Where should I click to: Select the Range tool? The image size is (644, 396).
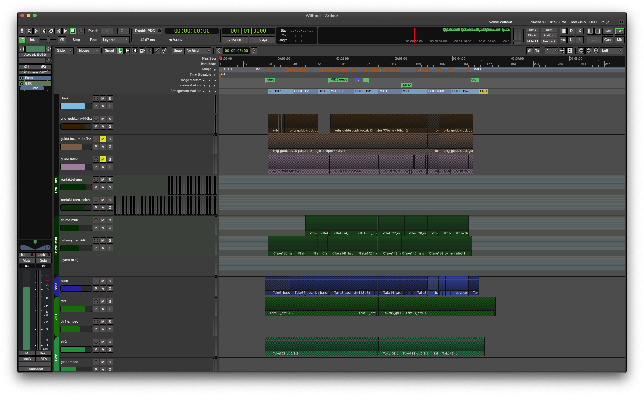click(x=127, y=50)
